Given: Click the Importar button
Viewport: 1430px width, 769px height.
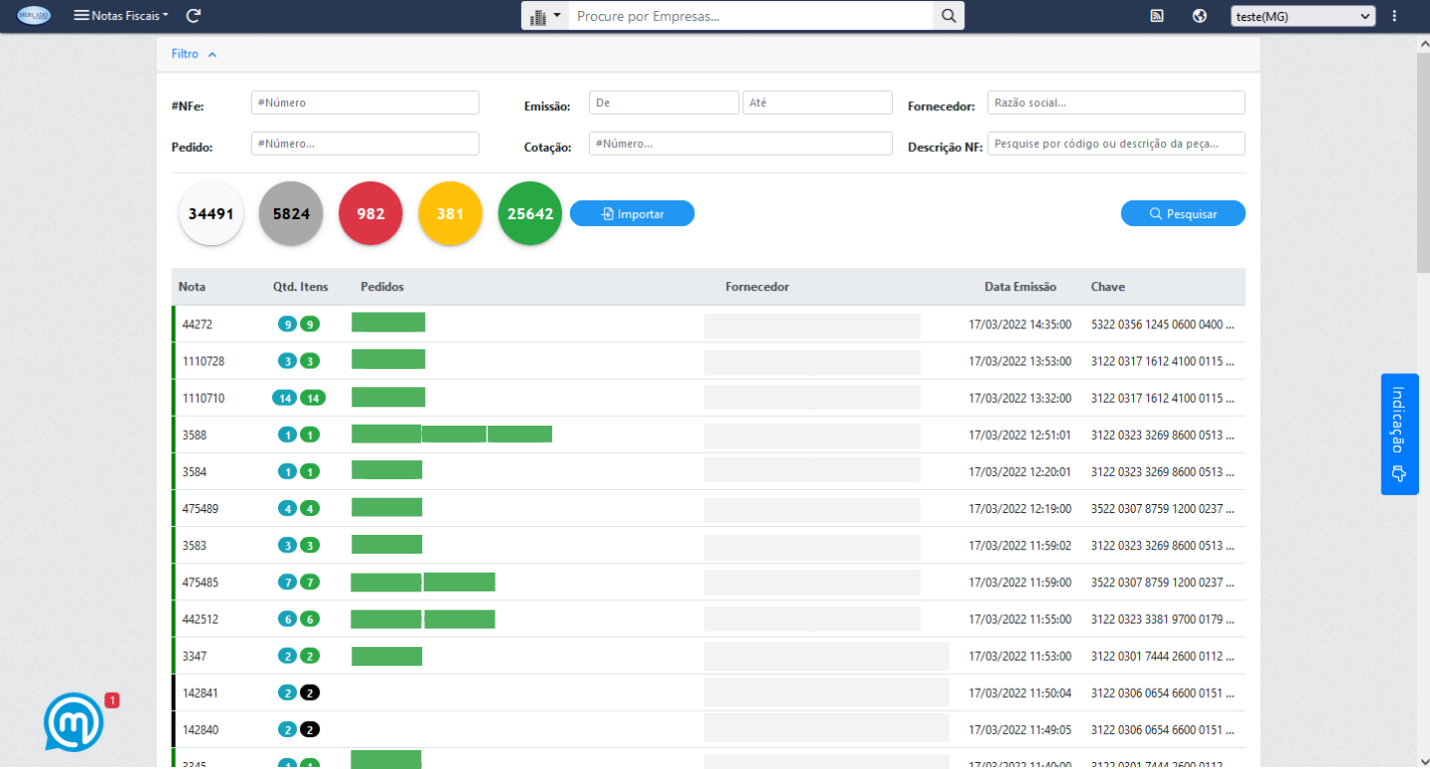Looking at the screenshot, I should point(632,213).
